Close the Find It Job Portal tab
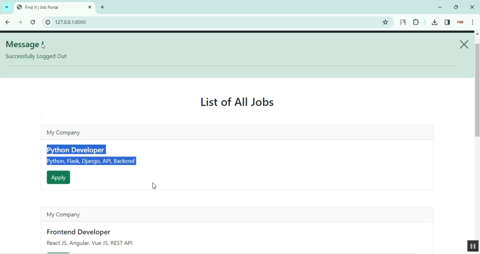480x254 pixels. pos(90,7)
